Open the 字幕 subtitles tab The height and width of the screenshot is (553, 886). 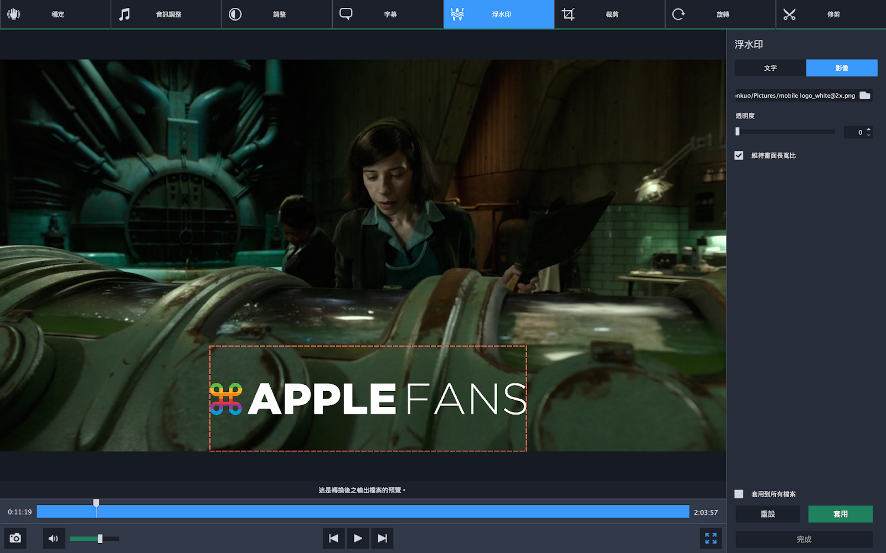(x=388, y=14)
